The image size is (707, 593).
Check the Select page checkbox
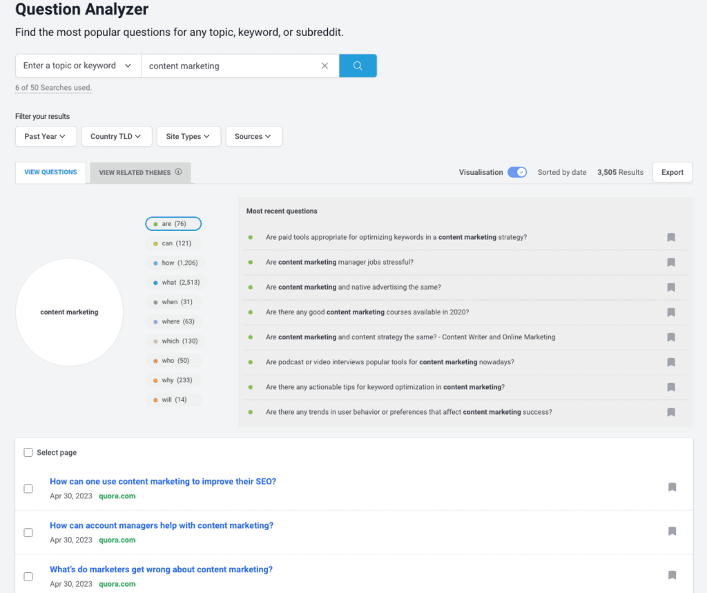click(28, 452)
